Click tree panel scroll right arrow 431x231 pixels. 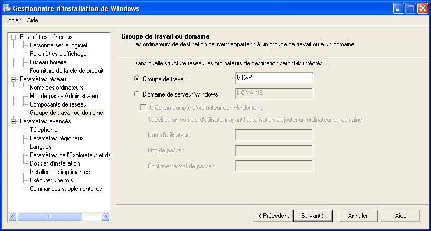(x=105, y=216)
